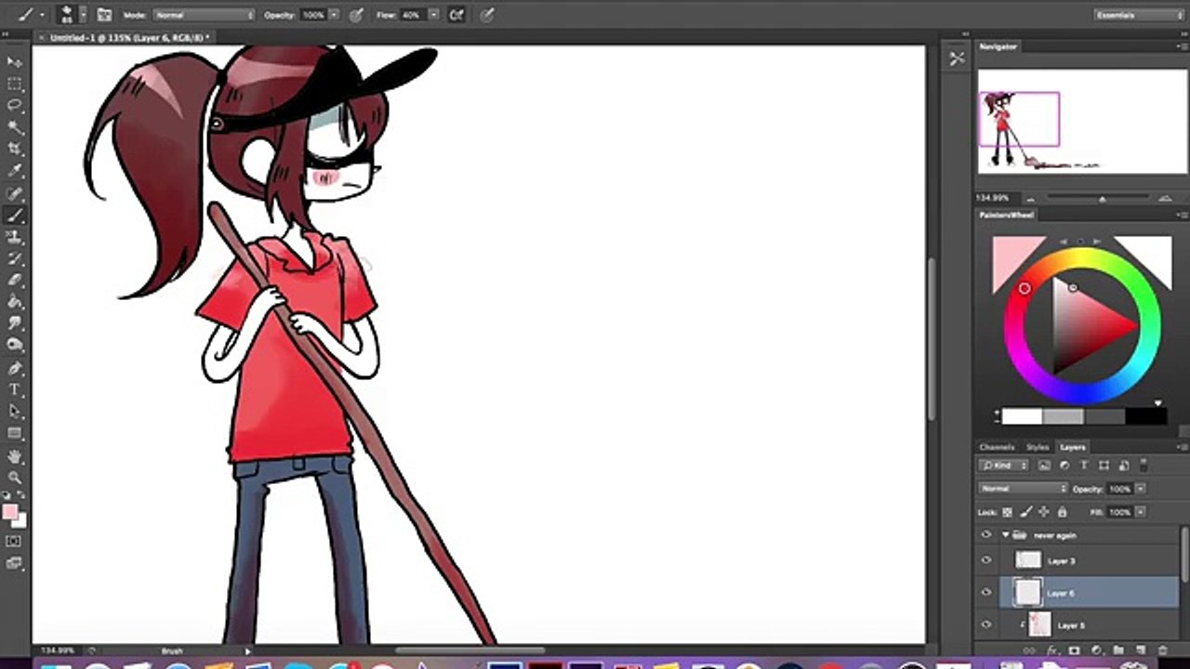The width and height of the screenshot is (1190, 669).
Task: Open layer Fill dropdown arrow
Action: 1141,512
